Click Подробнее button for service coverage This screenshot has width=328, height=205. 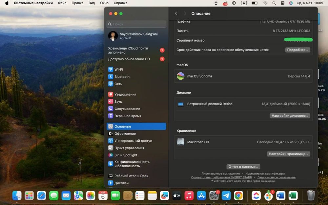(297, 50)
